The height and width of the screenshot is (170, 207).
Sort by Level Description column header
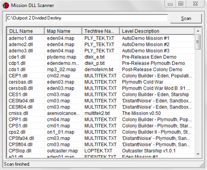tap(157, 31)
